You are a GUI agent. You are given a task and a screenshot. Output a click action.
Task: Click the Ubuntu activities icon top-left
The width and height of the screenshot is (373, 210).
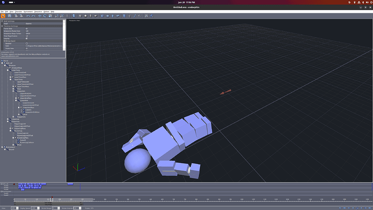click(x=3, y=2)
